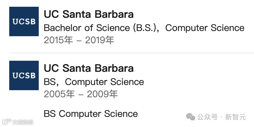Click the small logo icon in bottom-left watermark
The image size is (254, 127).
(6, 122)
